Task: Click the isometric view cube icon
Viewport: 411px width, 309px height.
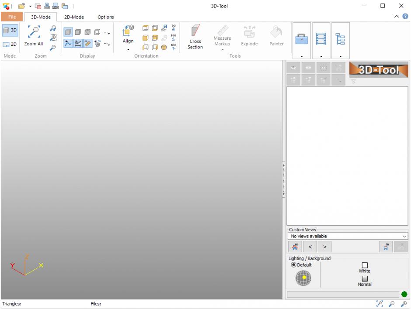Action: click(x=164, y=48)
